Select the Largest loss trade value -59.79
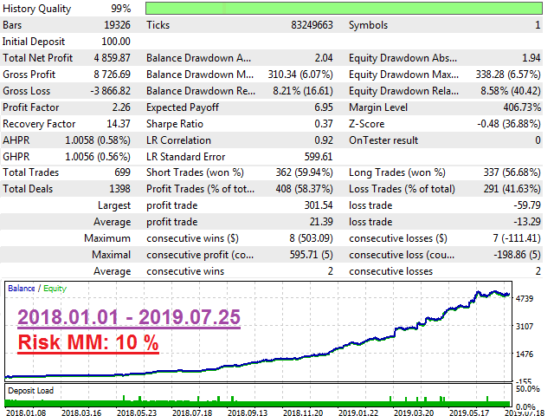 pyautogui.click(x=527, y=205)
